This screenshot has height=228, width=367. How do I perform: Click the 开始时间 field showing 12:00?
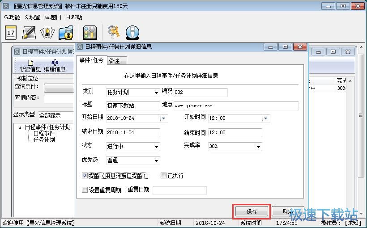coord(235,118)
